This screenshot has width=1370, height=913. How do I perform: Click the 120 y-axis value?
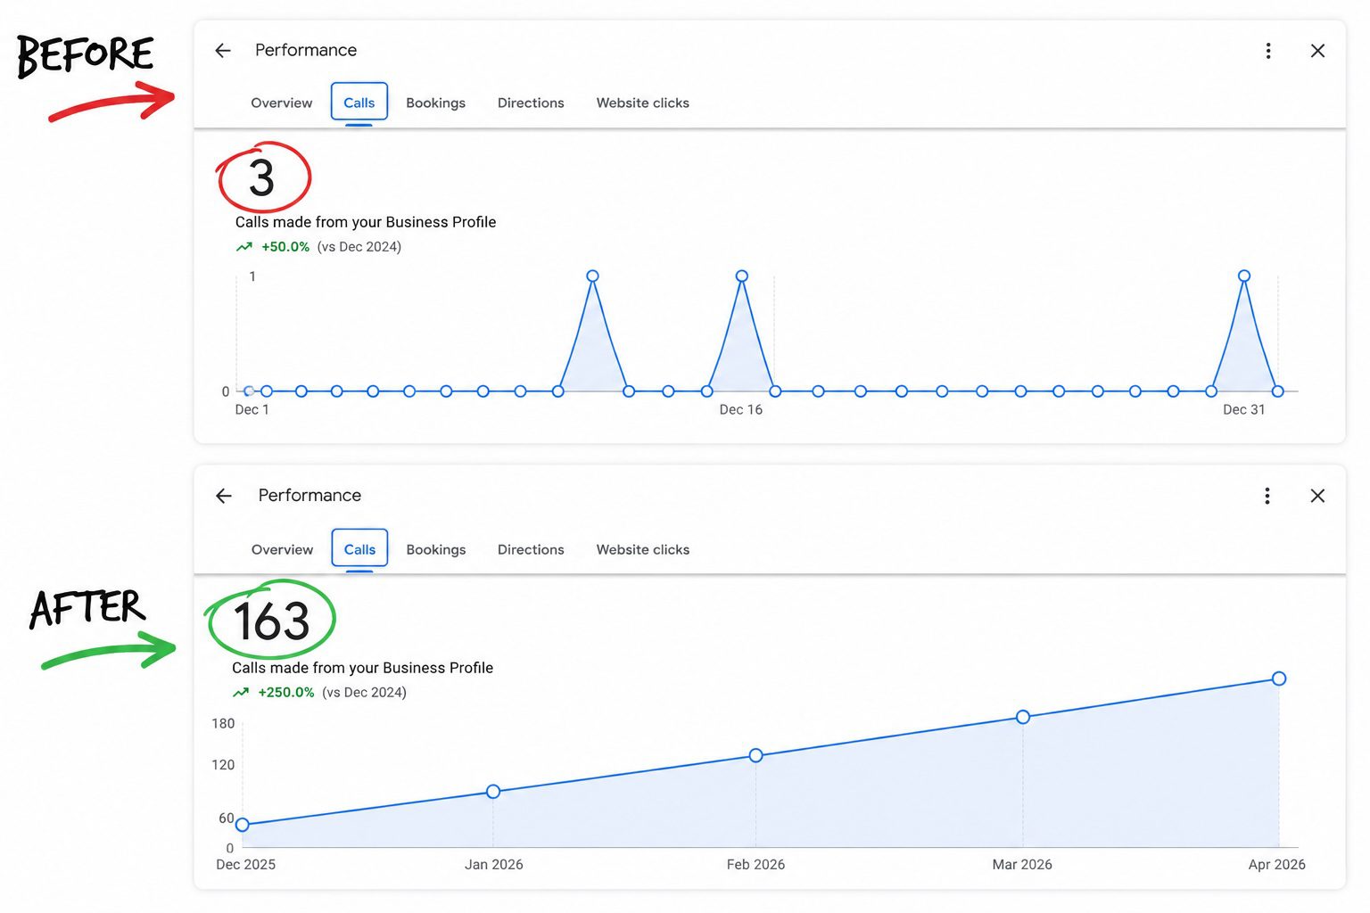[223, 765]
